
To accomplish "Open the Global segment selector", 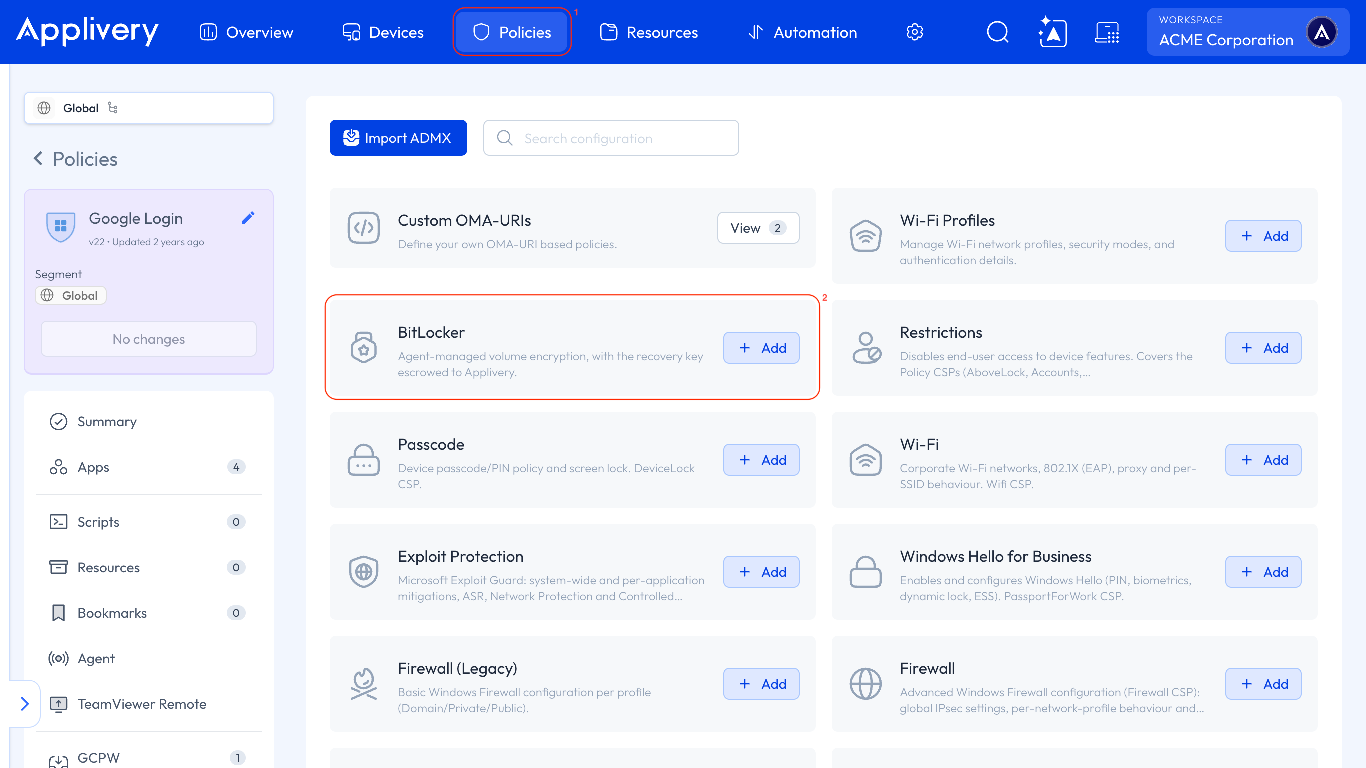I will point(149,108).
